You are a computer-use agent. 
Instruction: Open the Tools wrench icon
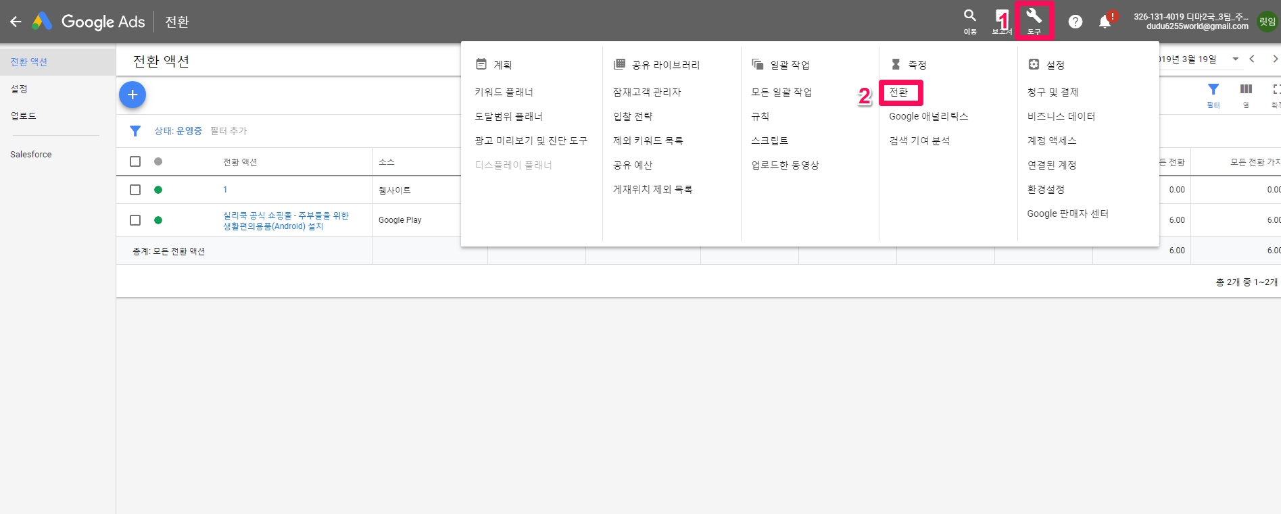tap(1034, 20)
